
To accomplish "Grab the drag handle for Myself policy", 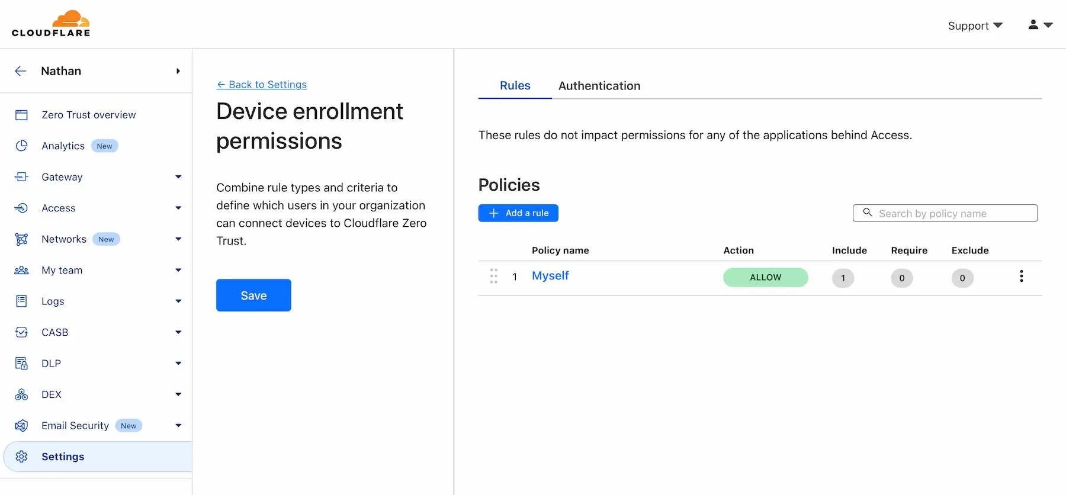I will (x=493, y=276).
